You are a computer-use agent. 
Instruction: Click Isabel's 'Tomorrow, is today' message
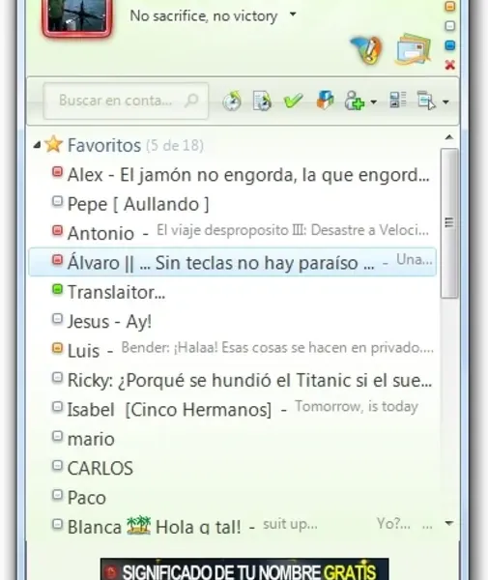(357, 406)
